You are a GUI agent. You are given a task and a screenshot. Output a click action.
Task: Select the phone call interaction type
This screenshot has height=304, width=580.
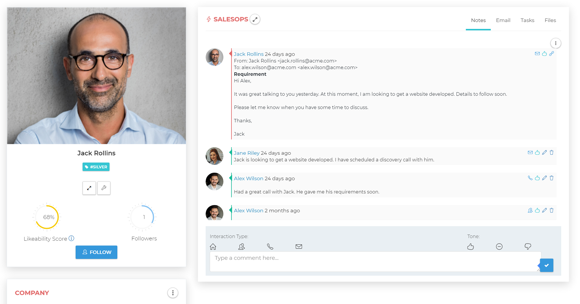pos(270,247)
